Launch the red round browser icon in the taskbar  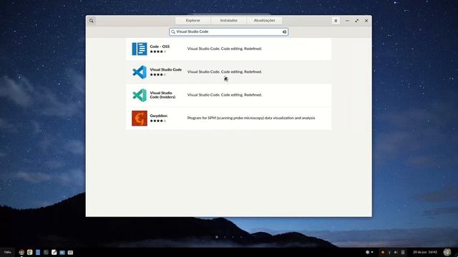tap(21, 252)
